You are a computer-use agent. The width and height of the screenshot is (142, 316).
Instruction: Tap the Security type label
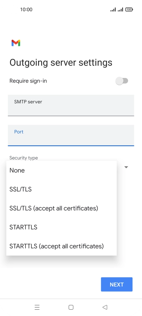24,158
